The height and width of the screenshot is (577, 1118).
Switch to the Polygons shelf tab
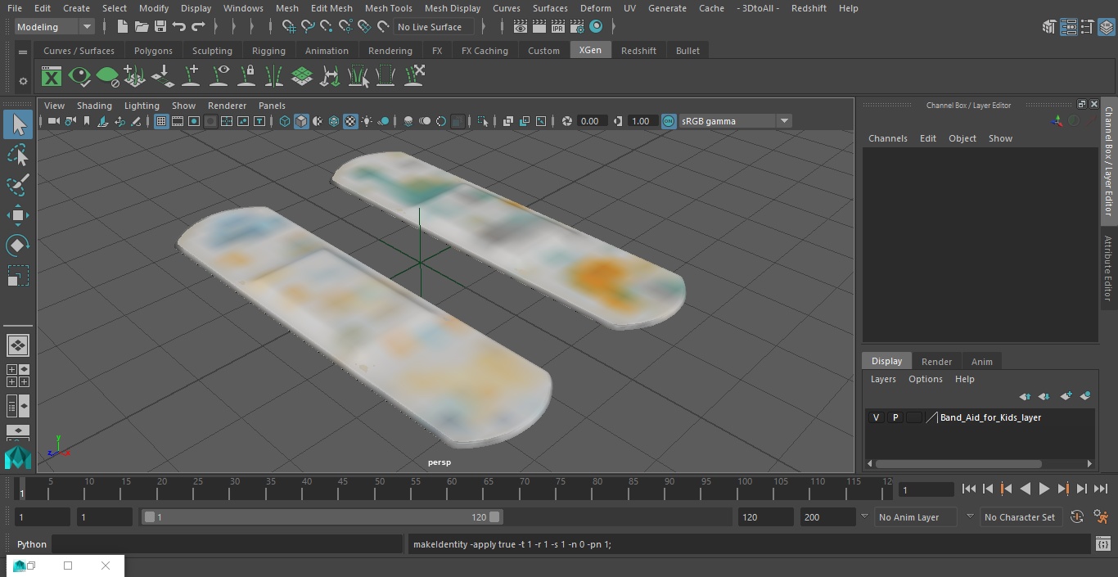point(153,51)
